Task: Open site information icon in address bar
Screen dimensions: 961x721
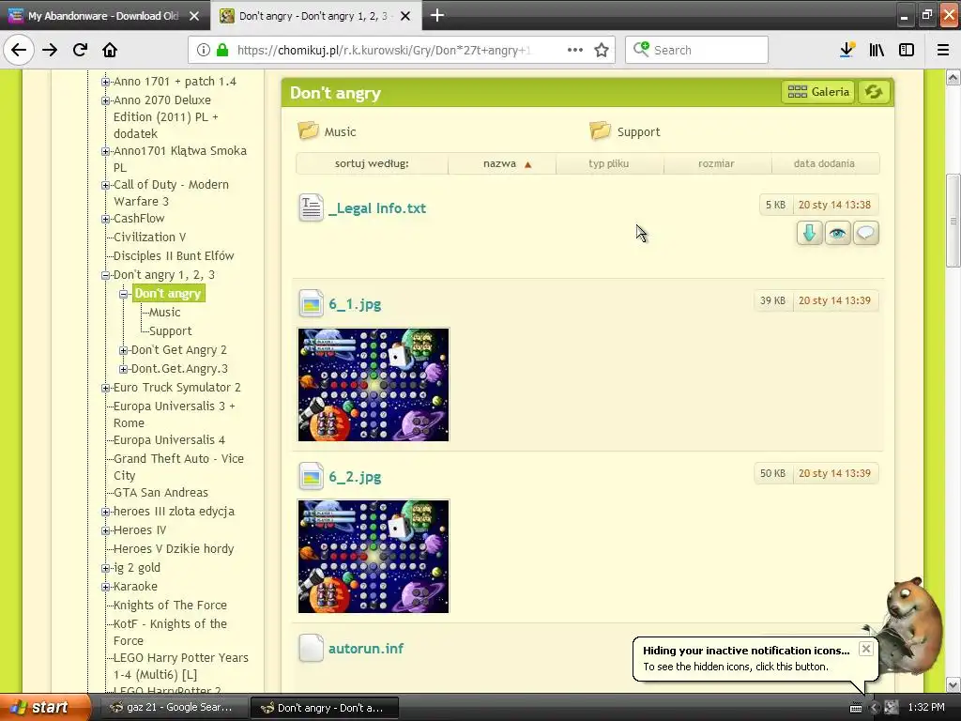Action: click(x=204, y=50)
